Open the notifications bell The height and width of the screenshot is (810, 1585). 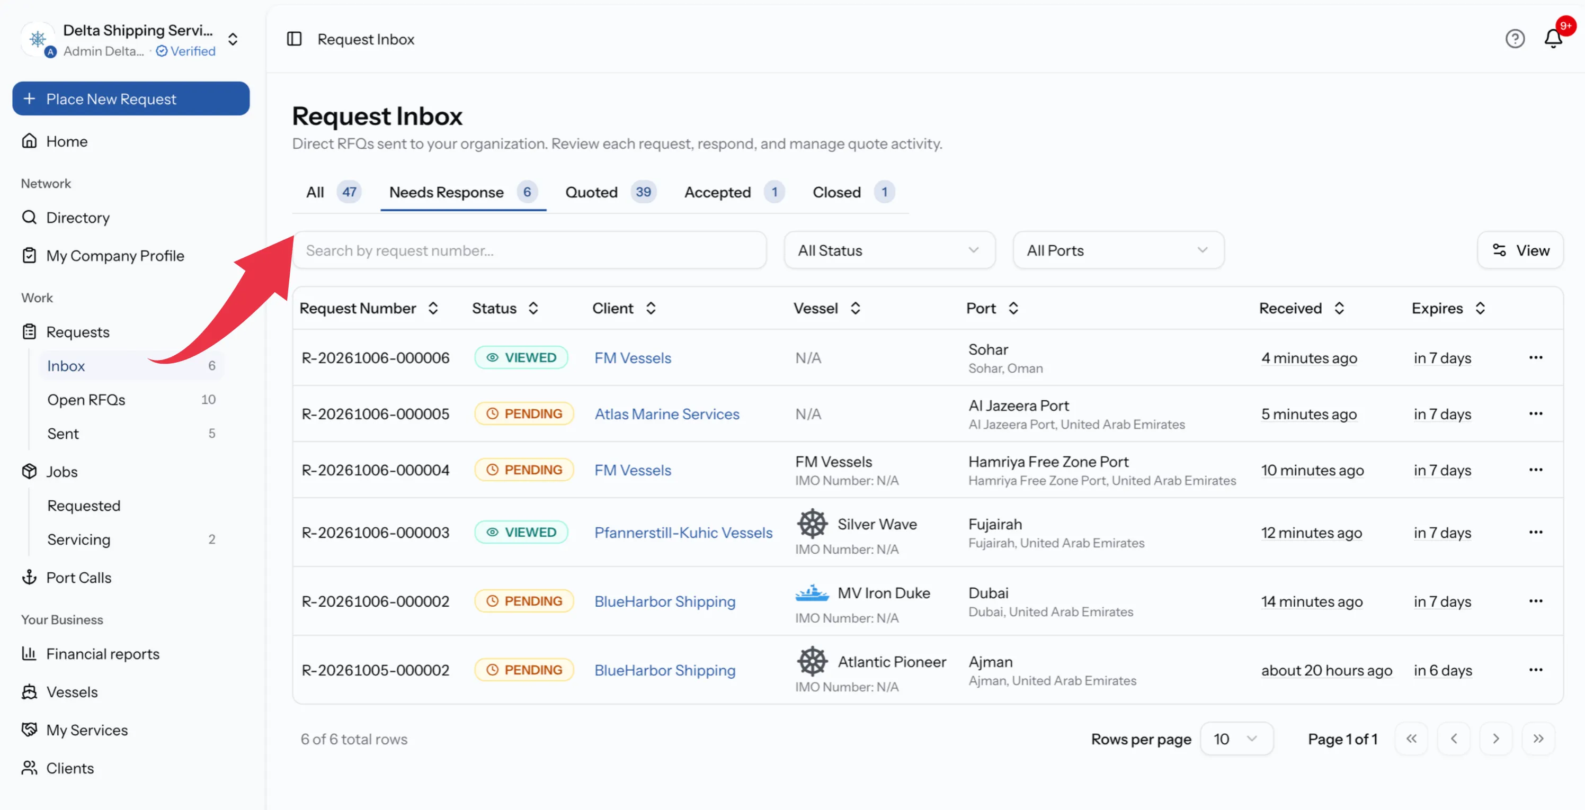tap(1553, 39)
